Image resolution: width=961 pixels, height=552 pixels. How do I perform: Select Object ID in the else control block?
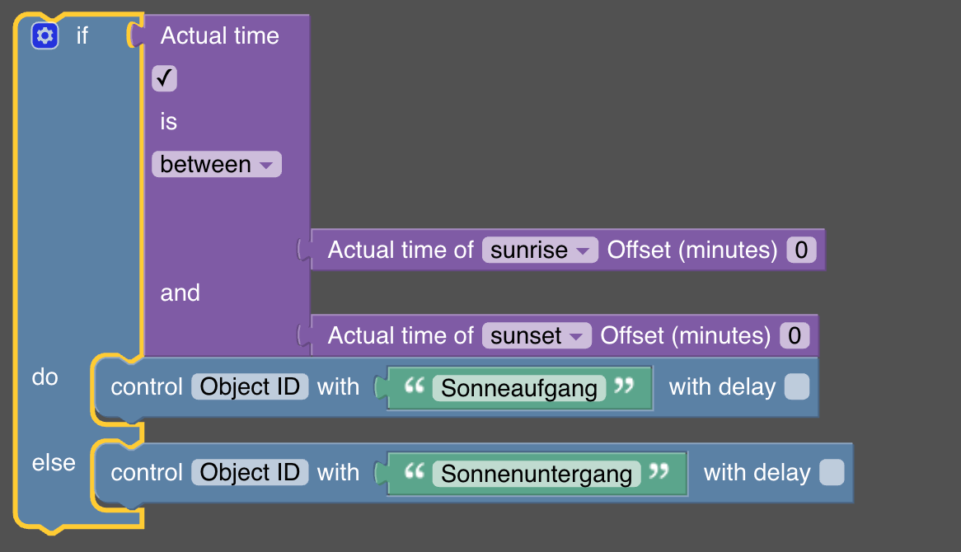pyautogui.click(x=250, y=472)
